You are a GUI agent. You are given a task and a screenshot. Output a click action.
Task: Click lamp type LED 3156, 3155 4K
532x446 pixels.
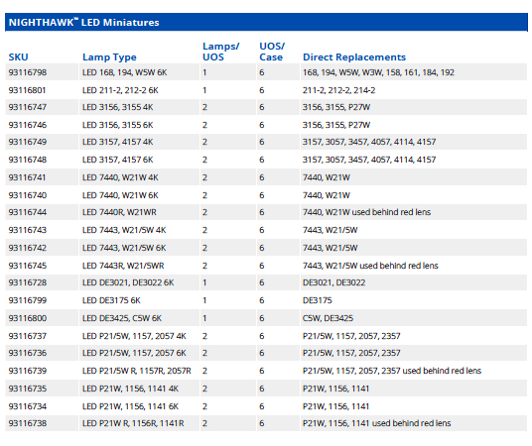(x=117, y=107)
